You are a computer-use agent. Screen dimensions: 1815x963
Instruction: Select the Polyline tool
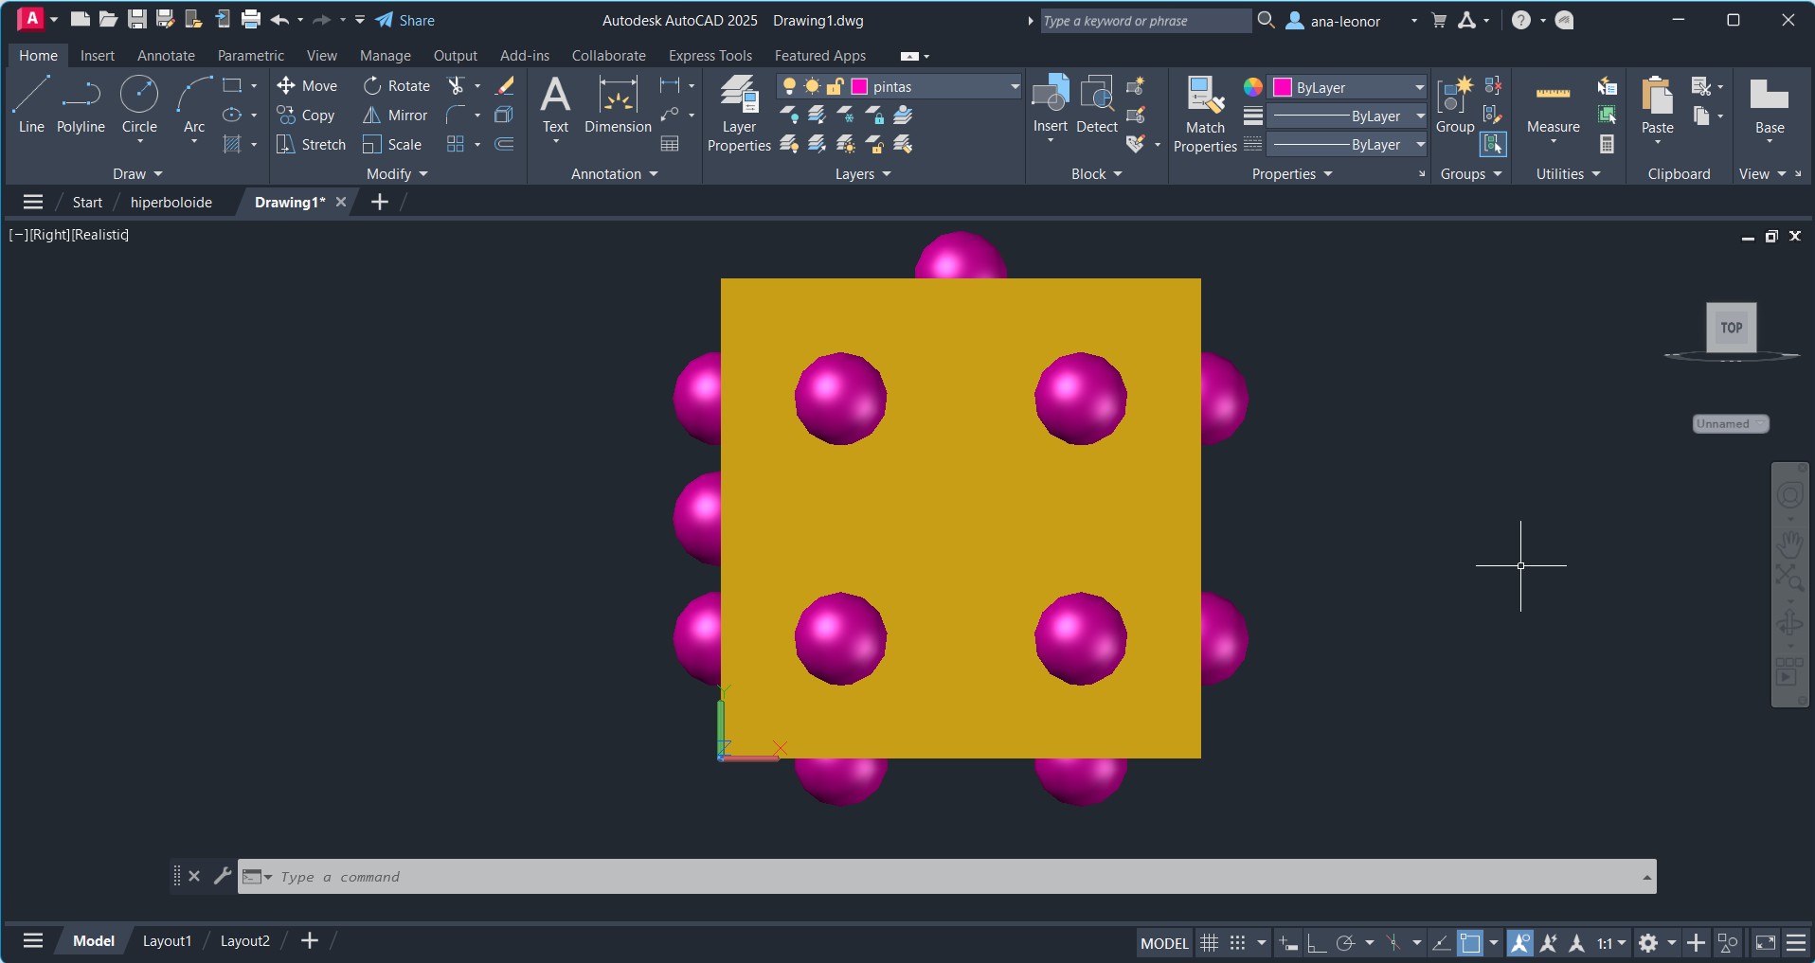[x=81, y=105]
